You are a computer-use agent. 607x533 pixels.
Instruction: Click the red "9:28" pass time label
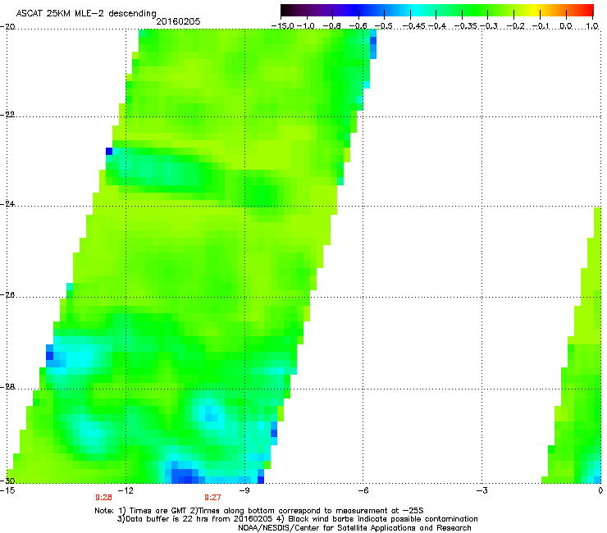pyautogui.click(x=103, y=498)
